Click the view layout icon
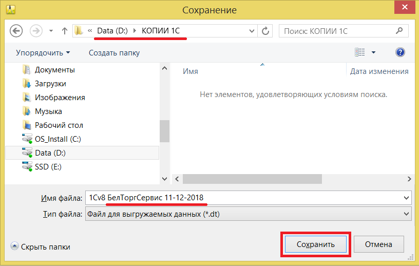The width and height of the screenshot is (419, 266). 359,52
